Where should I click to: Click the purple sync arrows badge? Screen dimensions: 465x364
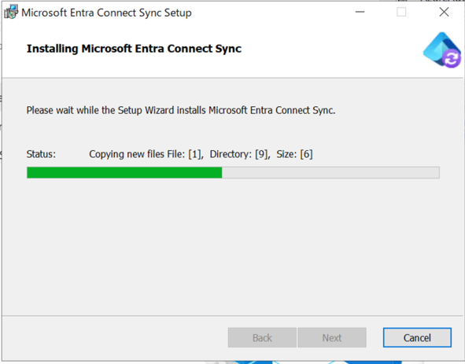tap(452, 59)
